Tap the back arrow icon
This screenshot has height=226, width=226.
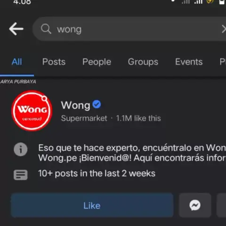point(16,29)
